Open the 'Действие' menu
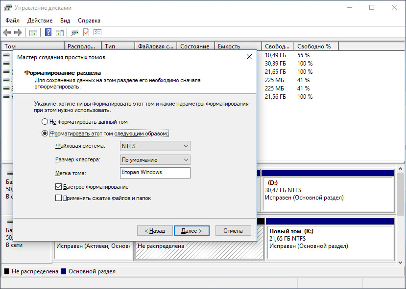The image size is (406, 289). click(x=40, y=21)
